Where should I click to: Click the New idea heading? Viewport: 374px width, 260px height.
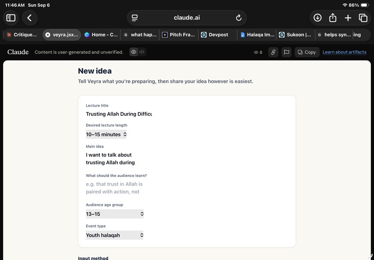(95, 71)
